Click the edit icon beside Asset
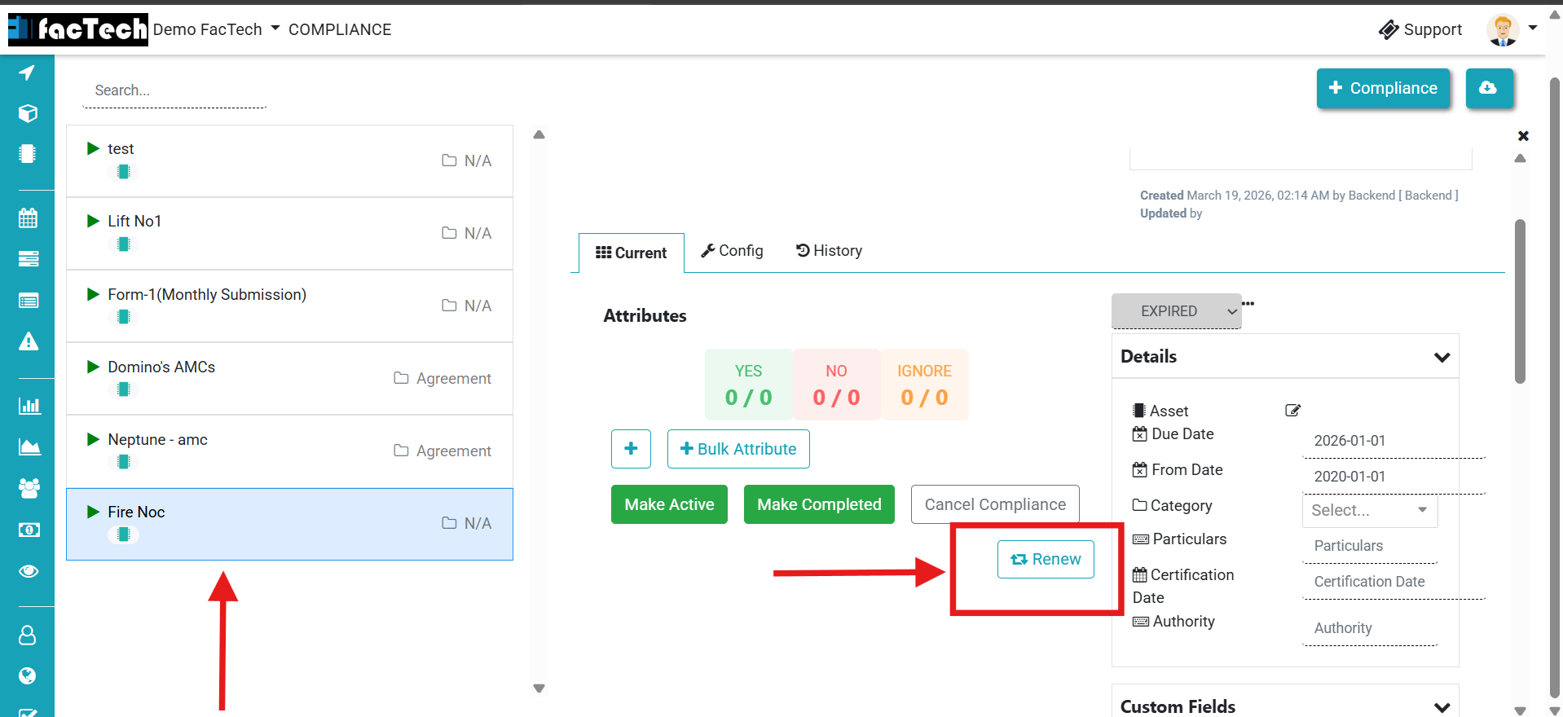The height and width of the screenshot is (717, 1563). pyautogui.click(x=1292, y=411)
